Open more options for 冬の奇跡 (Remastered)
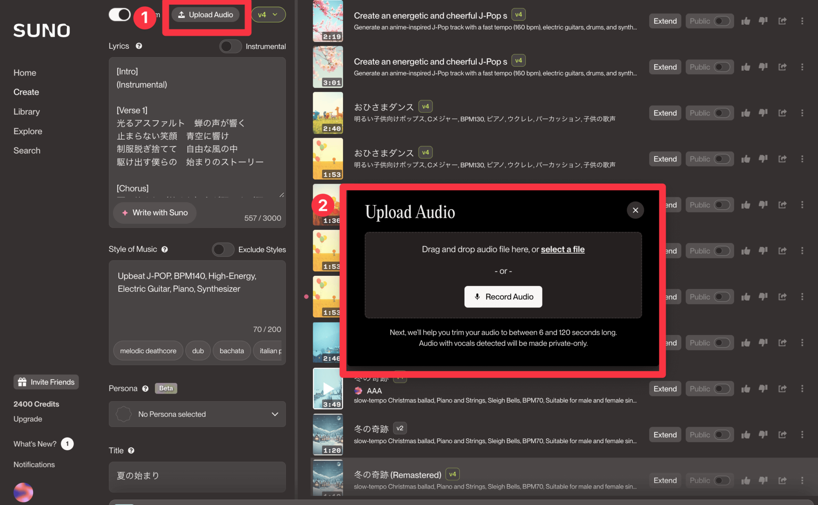This screenshot has width=818, height=505. 802,480
